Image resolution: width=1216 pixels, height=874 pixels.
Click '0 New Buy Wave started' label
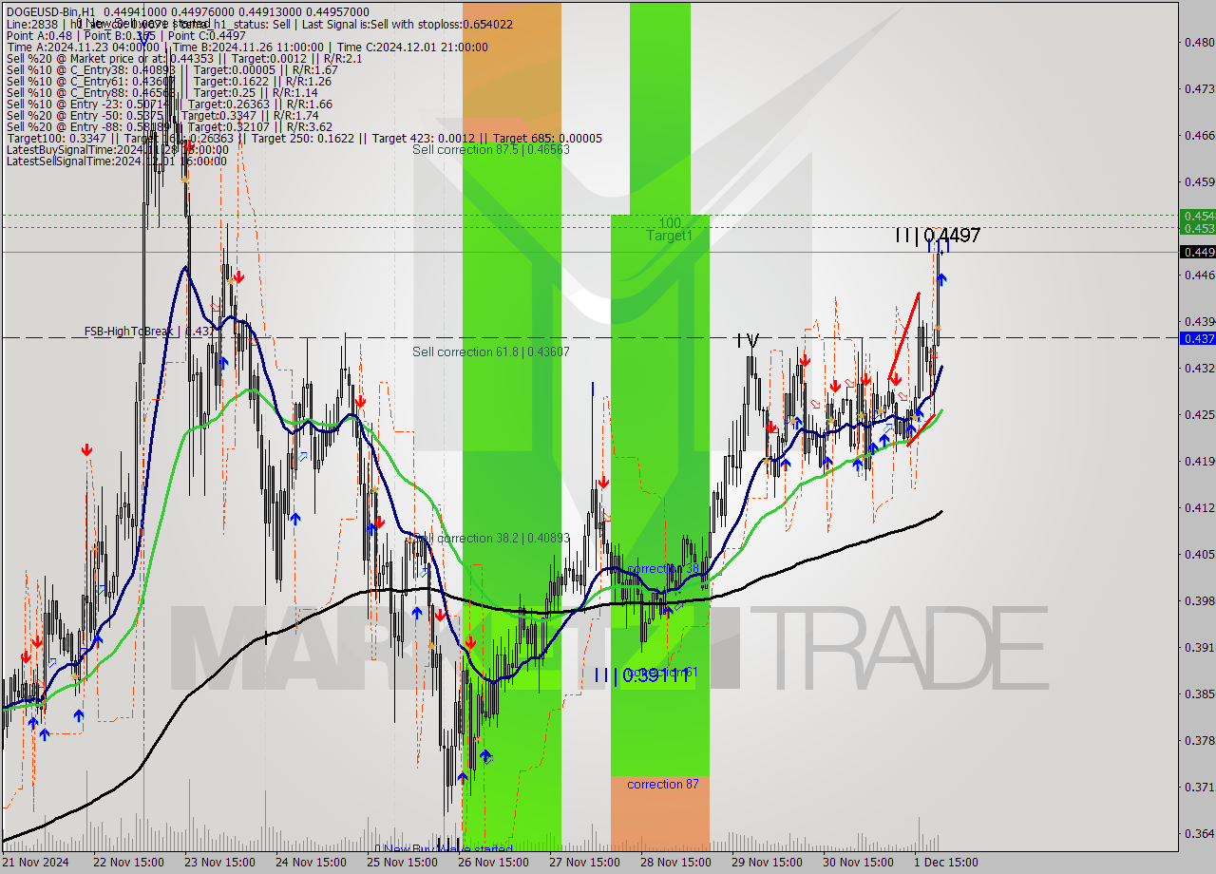click(444, 848)
